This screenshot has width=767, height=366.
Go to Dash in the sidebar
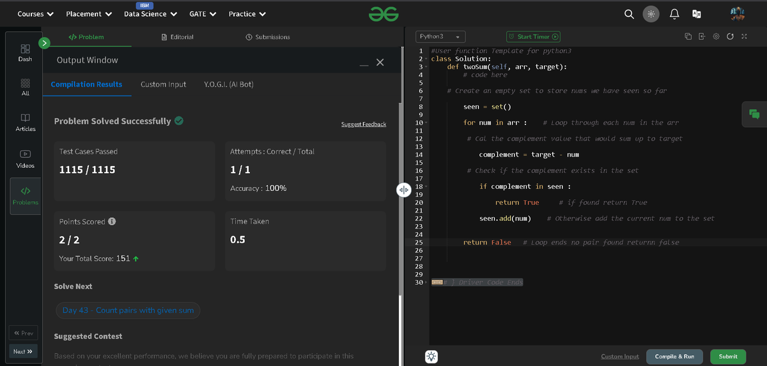[25, 53]
